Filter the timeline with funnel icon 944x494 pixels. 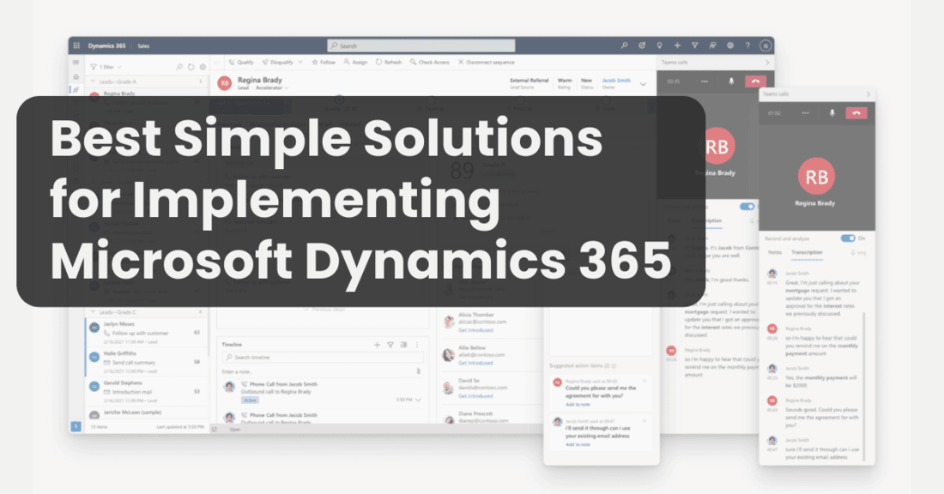390,345
